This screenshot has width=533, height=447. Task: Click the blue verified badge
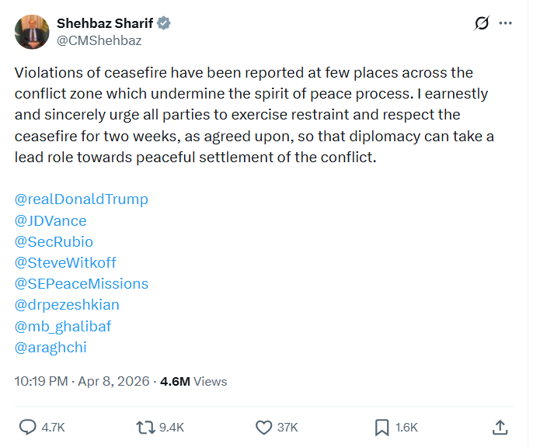pyautogui.click(x=164, y=23)
